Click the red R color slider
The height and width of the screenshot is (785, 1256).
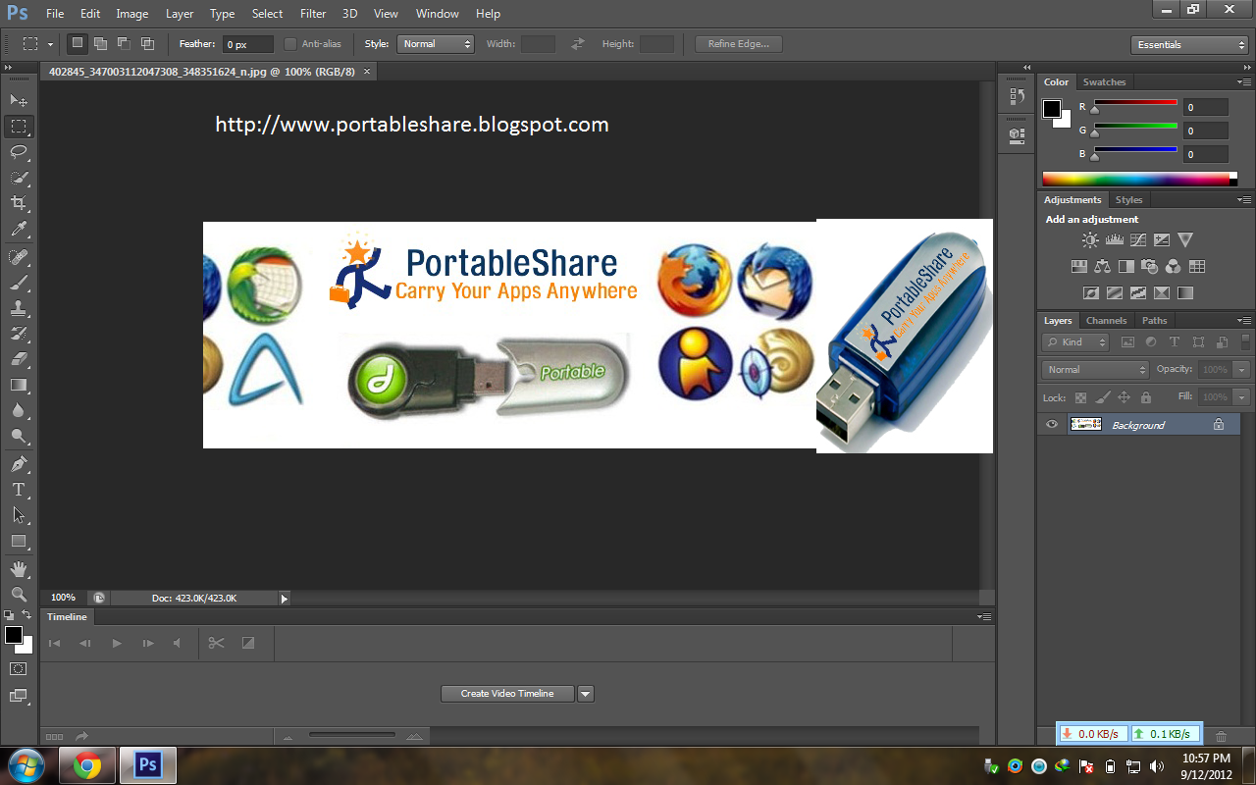[1135, 102]
